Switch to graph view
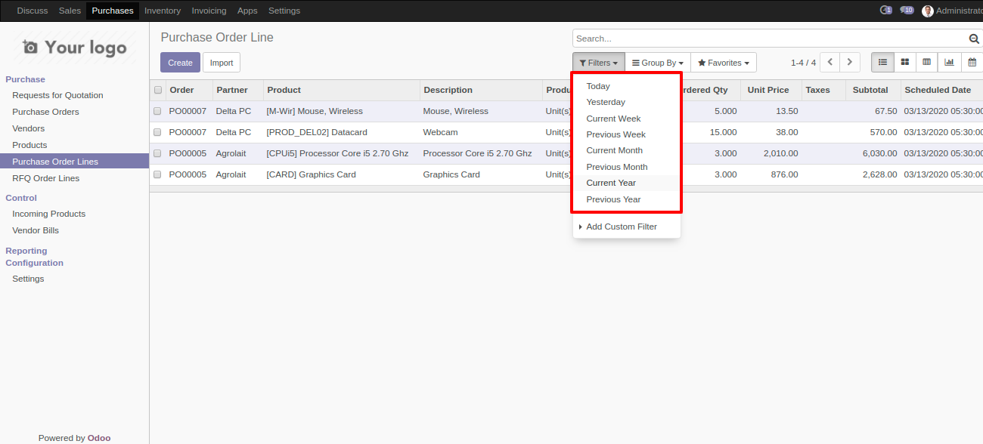 948,63
